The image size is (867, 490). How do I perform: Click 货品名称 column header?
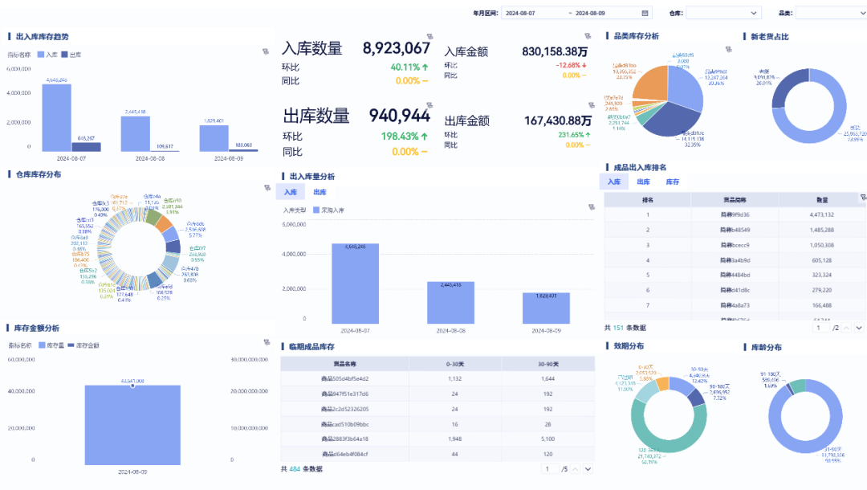(x=344, y=364)
